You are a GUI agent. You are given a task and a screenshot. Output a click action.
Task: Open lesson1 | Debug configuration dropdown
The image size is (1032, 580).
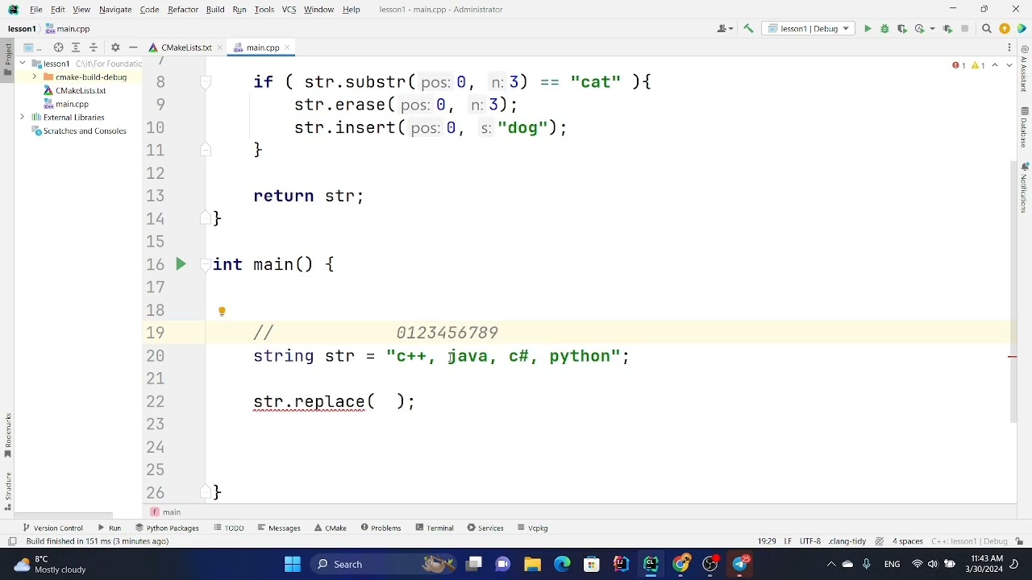coord(809,29)
